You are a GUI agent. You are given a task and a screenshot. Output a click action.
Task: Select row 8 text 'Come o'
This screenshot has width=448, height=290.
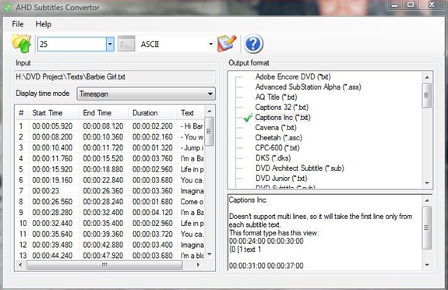click(192, 202)
